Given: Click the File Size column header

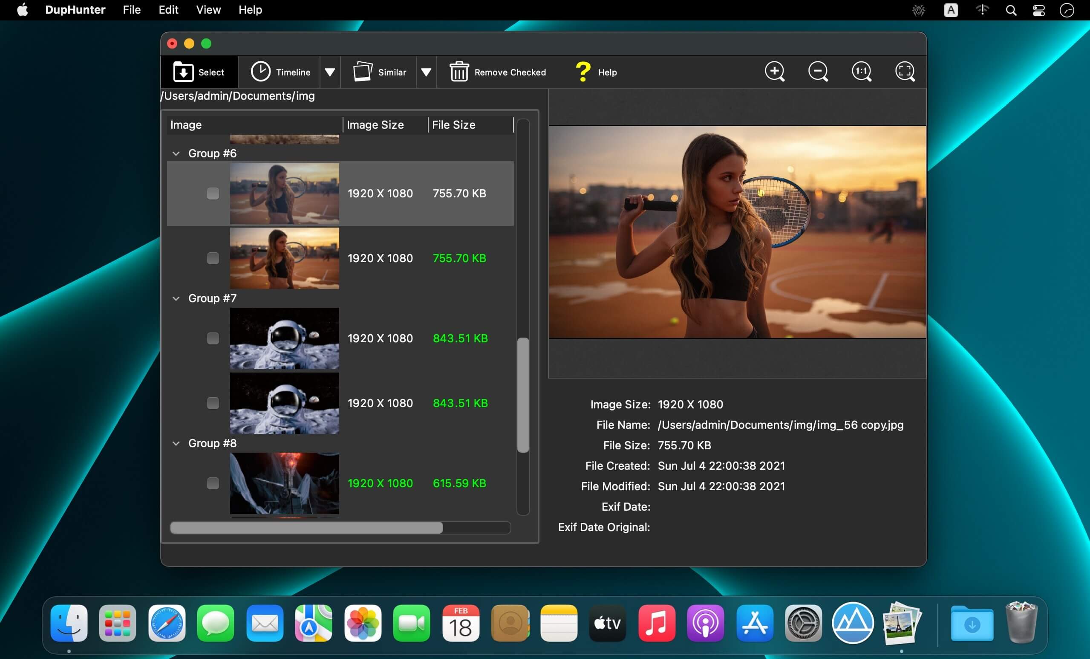Looking at the screenshot, I should (453, 125).
